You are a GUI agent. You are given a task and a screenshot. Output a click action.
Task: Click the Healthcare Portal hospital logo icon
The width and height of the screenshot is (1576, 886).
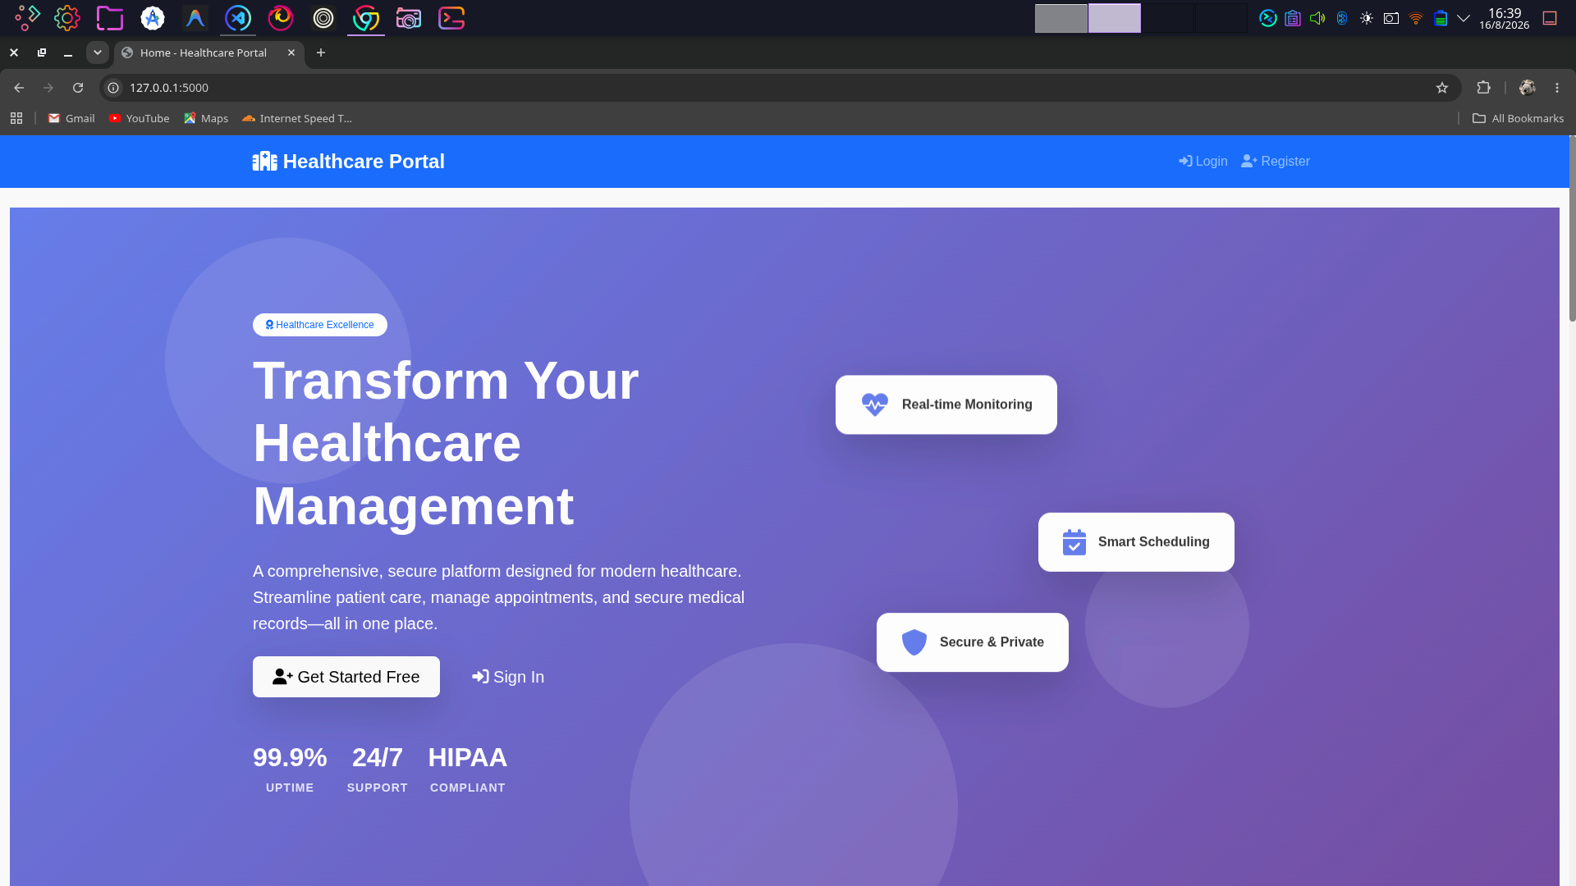tap(264, 162)
